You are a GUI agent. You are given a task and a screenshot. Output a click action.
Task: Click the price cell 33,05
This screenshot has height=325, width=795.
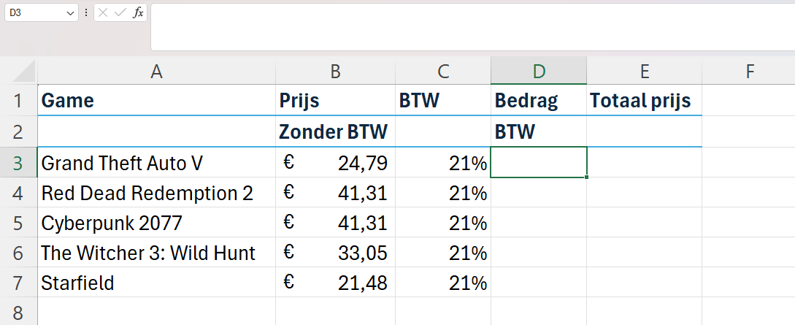(336, 253)
